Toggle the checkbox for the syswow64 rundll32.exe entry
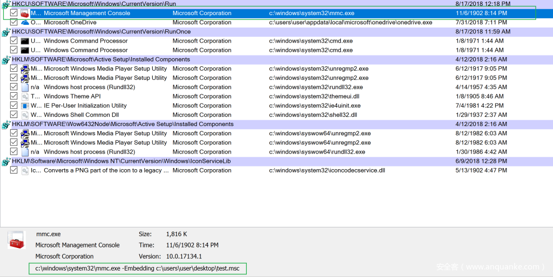 click(14, 152)
